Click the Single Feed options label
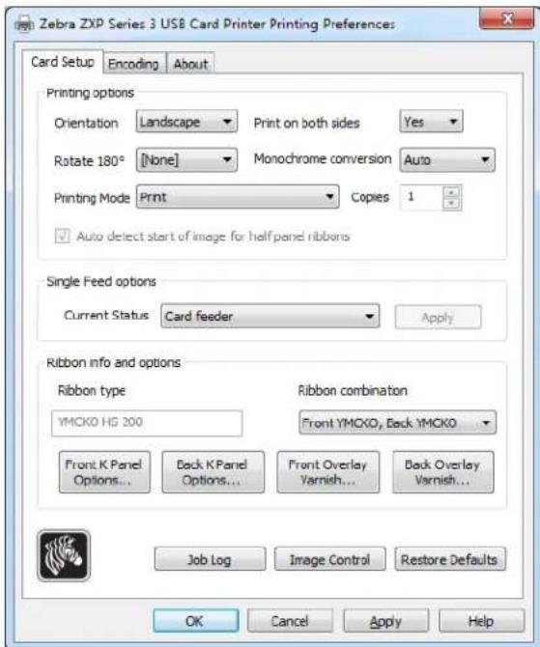 click(x=101, y=281)
